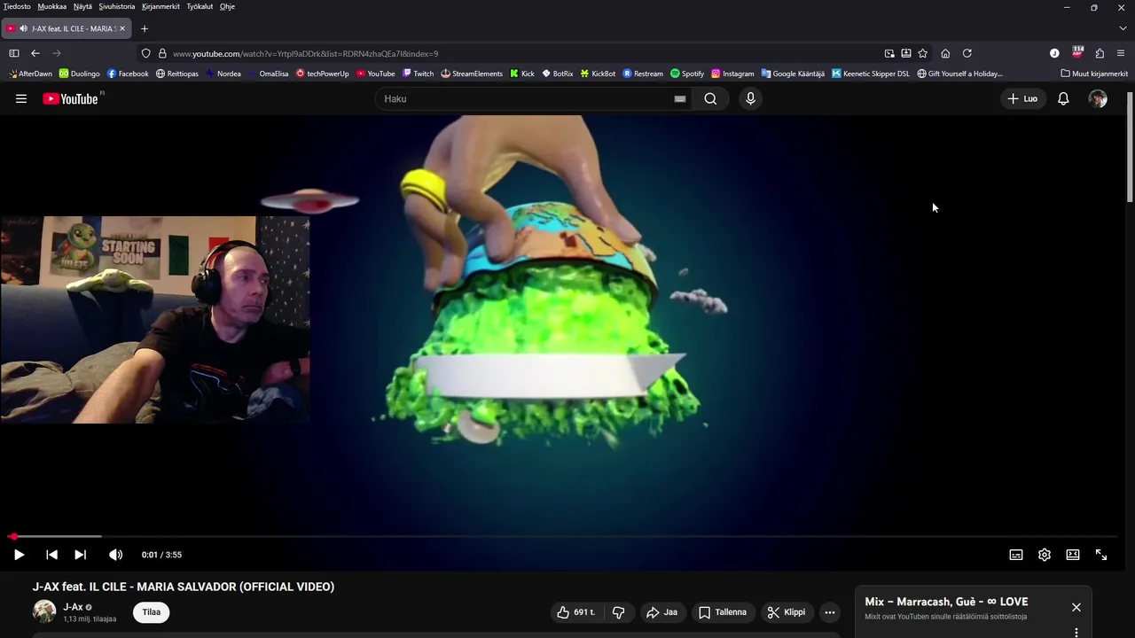Open a new browser tab
The height and width of the screenshot is (638, 1135).
tap(145, 28)
